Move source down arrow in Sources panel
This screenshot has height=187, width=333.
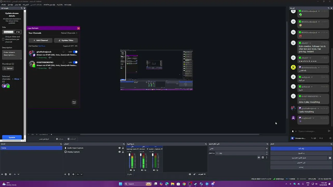click(x=81, y=174)
